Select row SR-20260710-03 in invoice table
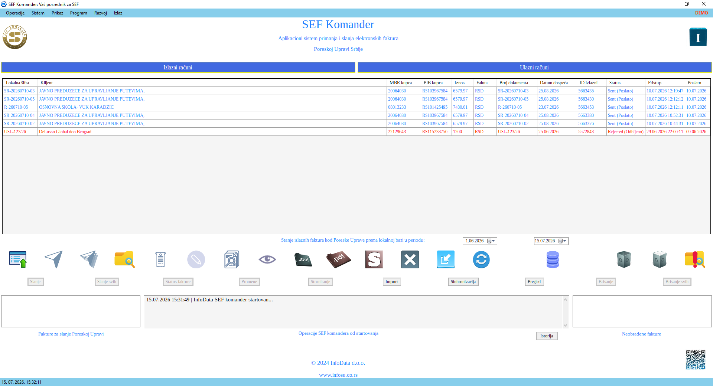 click(356, 91)
